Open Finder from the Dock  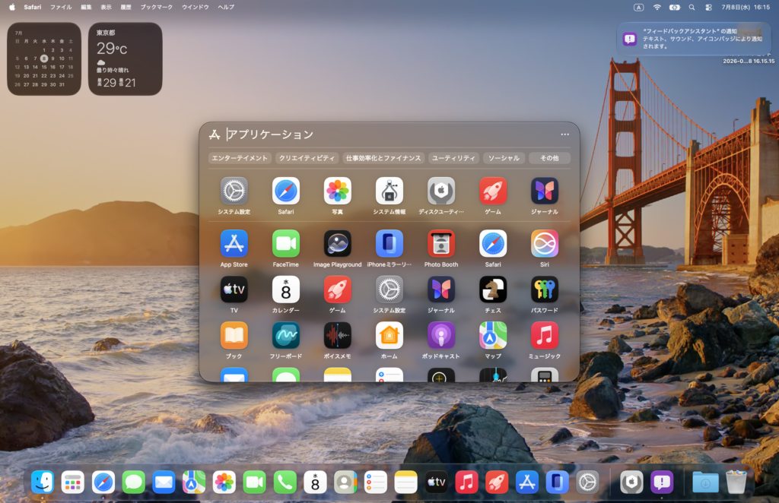(43, 482)
